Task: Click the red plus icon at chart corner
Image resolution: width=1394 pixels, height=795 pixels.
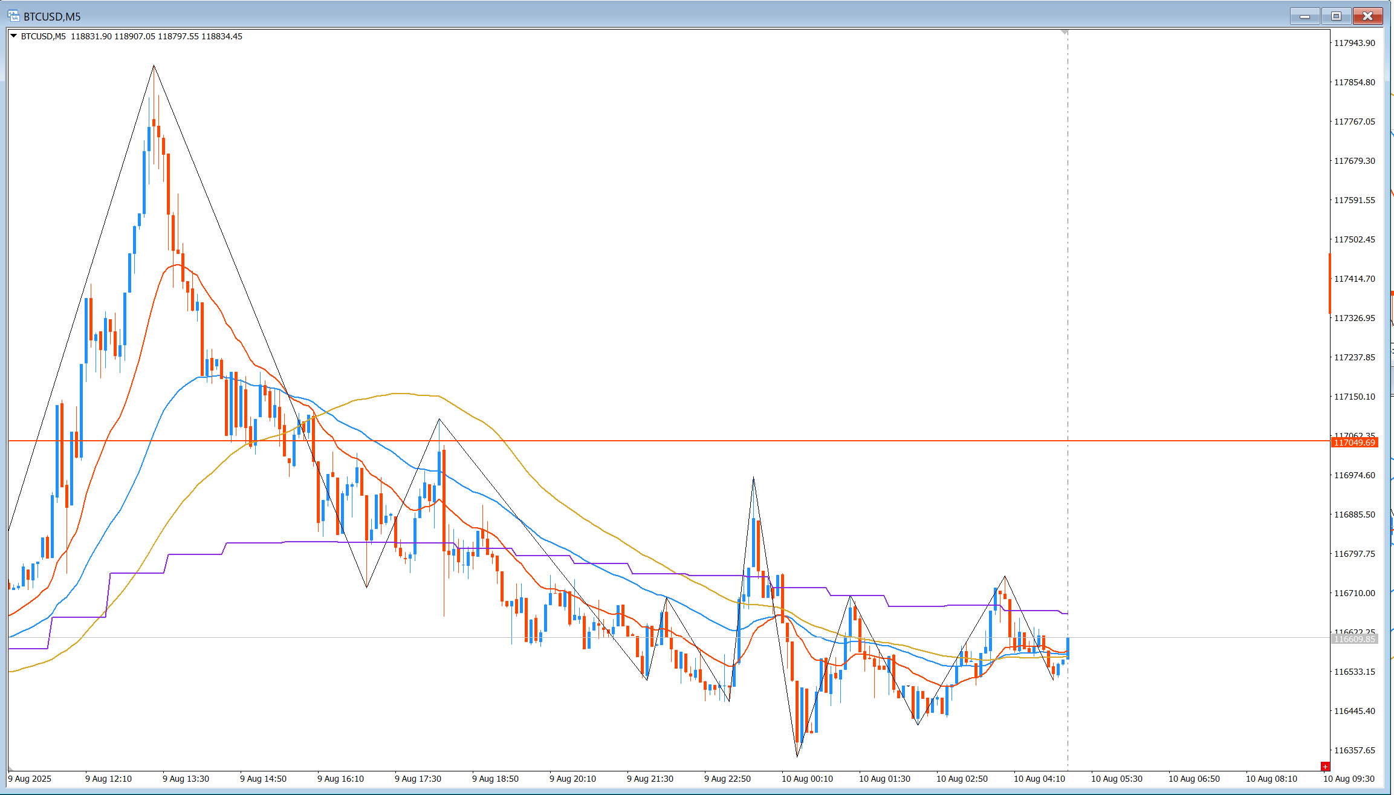Action: (x=1325, y=767)
